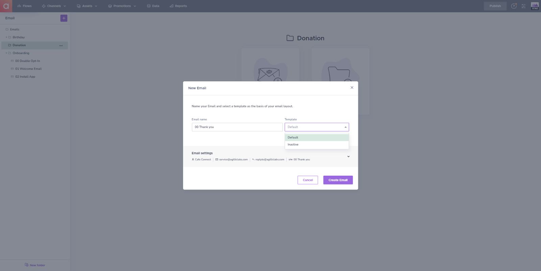Click the Create Email button
Screen dimensions: 541x271
(x=338, y=180)
